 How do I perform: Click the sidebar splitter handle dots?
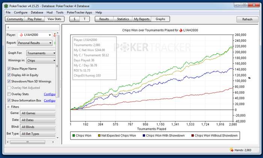[x=60, y=84]
